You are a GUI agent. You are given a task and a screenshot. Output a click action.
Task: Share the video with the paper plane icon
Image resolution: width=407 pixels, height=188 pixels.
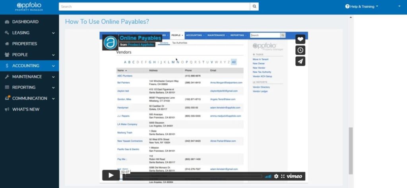[x=300, y=61]
